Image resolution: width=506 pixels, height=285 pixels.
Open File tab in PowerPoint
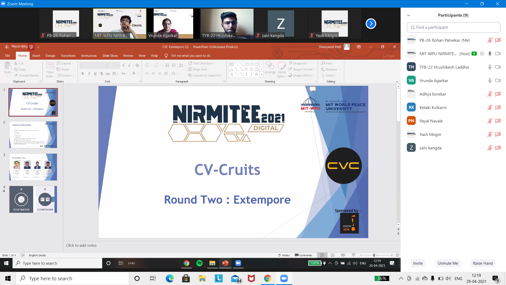tap(8, 56)
